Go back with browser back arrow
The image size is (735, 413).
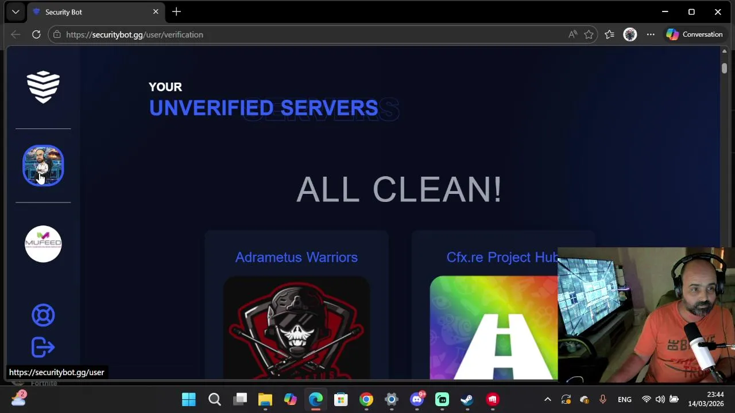[16, 34]
